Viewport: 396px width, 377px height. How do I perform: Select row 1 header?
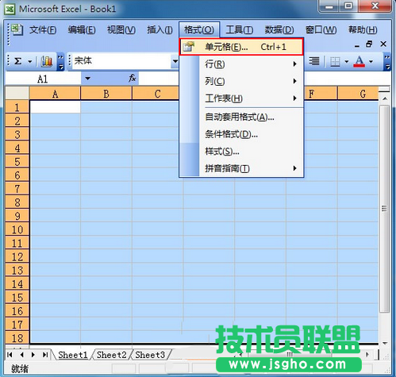coord(17,107)
